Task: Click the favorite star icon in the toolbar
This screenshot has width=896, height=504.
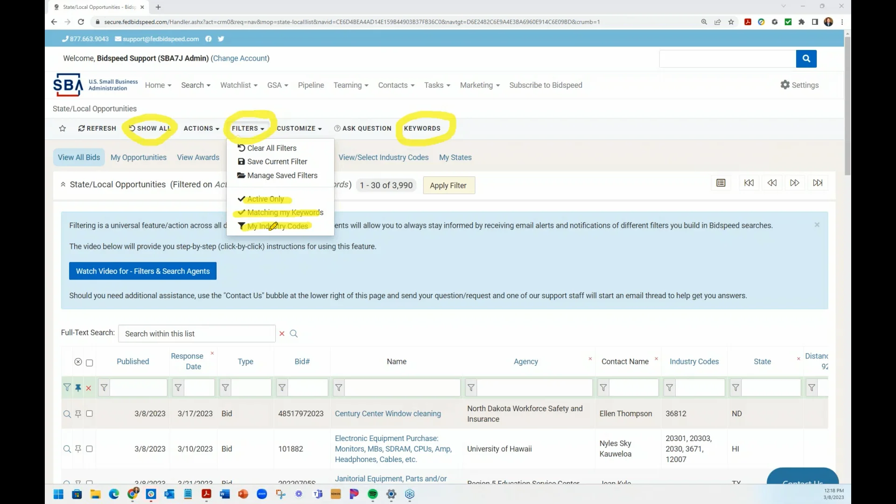Action: point(63,128)
